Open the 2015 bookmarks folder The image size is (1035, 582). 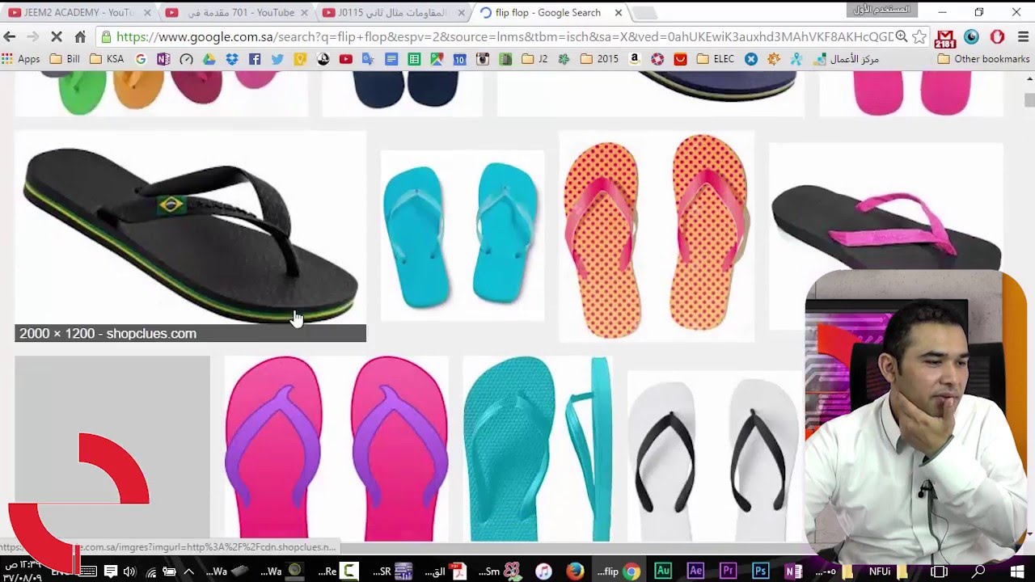(599, 59)
